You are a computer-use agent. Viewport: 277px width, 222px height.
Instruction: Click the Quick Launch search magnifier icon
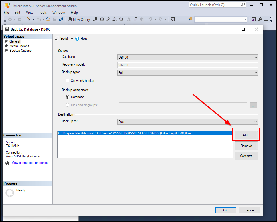(x=243, y=5)
